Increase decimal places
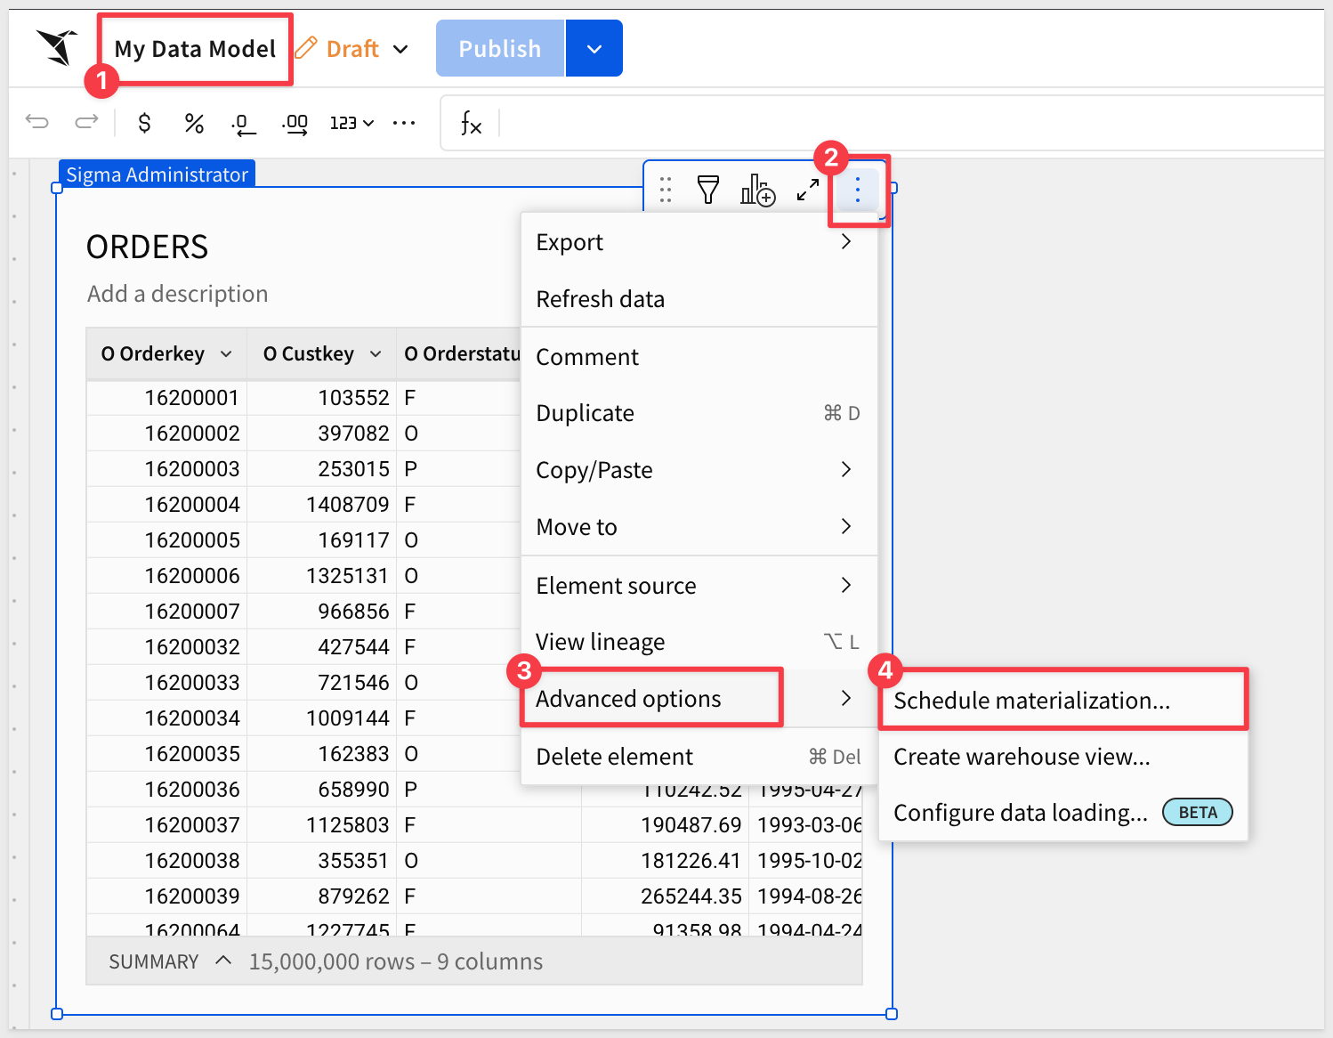The width and height of the screenshot is (1333, 1038). [295, 124]
